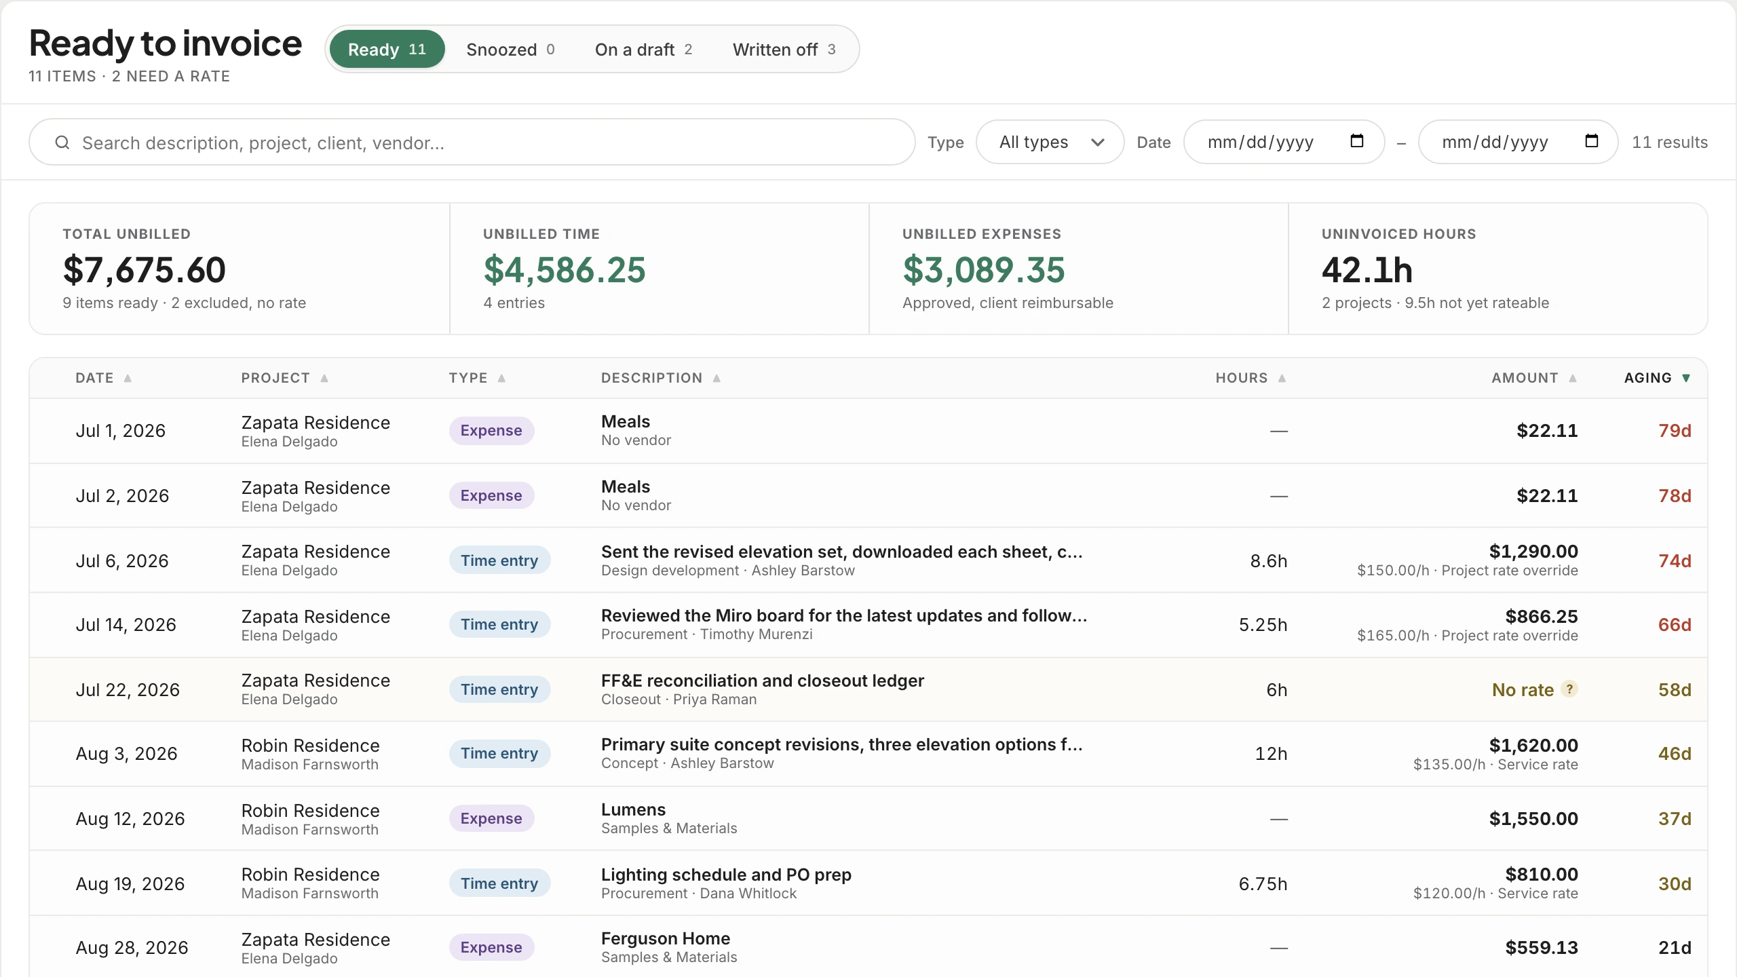This screenshot has height=977, width=1737.
Task: Click the $1,620.00 amount cell
Action: tap(1533, 746)
